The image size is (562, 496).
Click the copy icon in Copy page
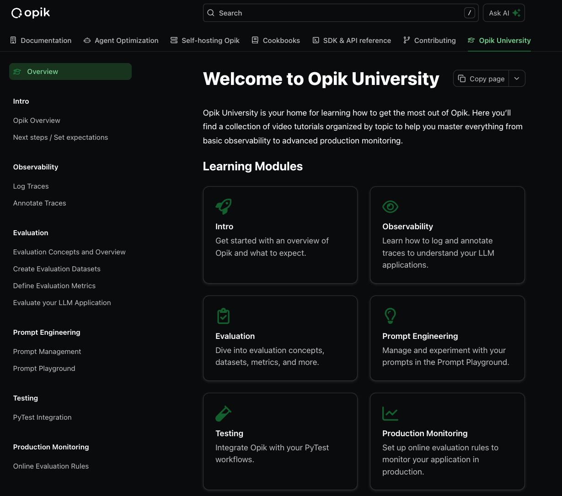pyautogui.click(x=462, y=78)
